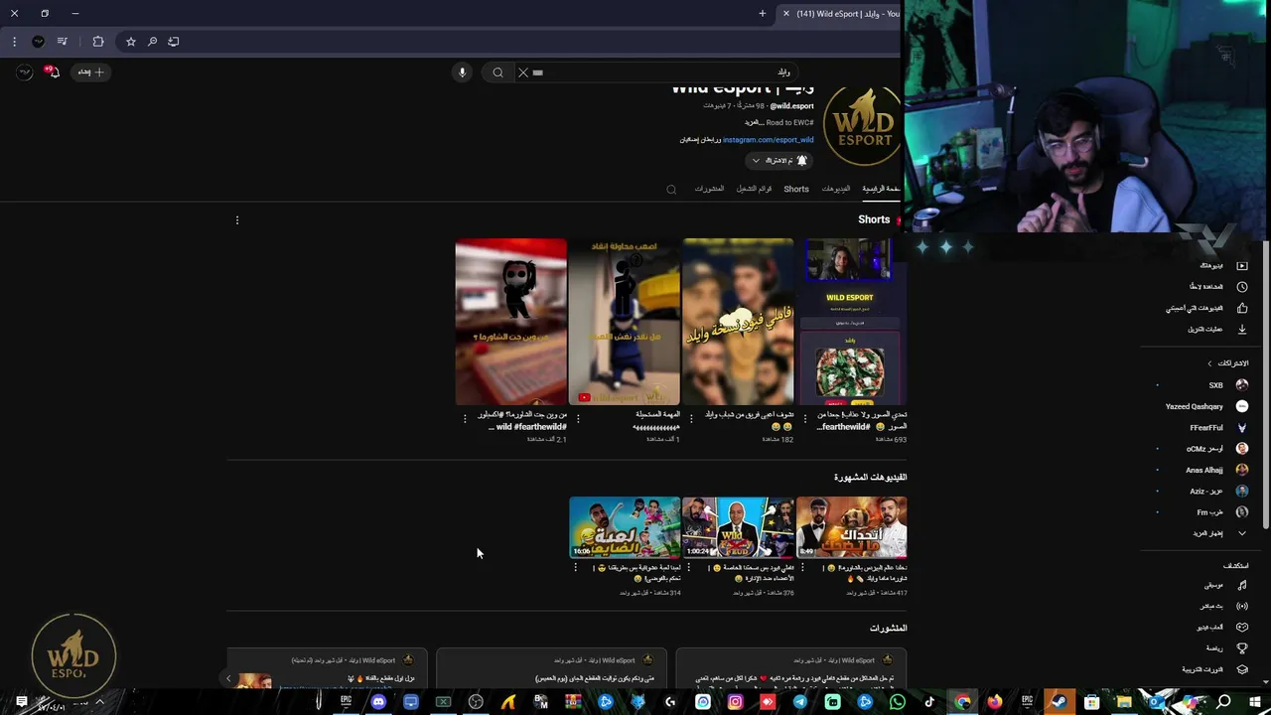Open the account avatar in YouTube header
1271x715 pixels.
coord(24,71)
